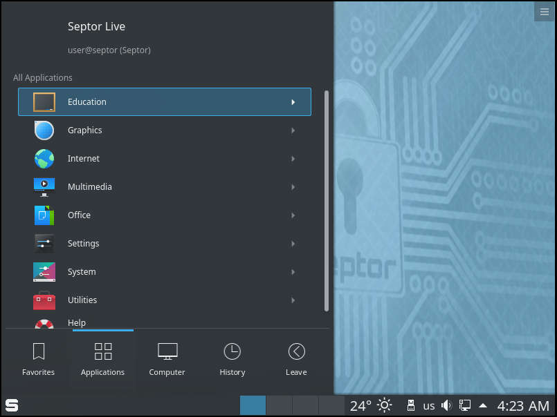Open the System category icon
This screenshot has height=417, width=557.
click(44, 271)
